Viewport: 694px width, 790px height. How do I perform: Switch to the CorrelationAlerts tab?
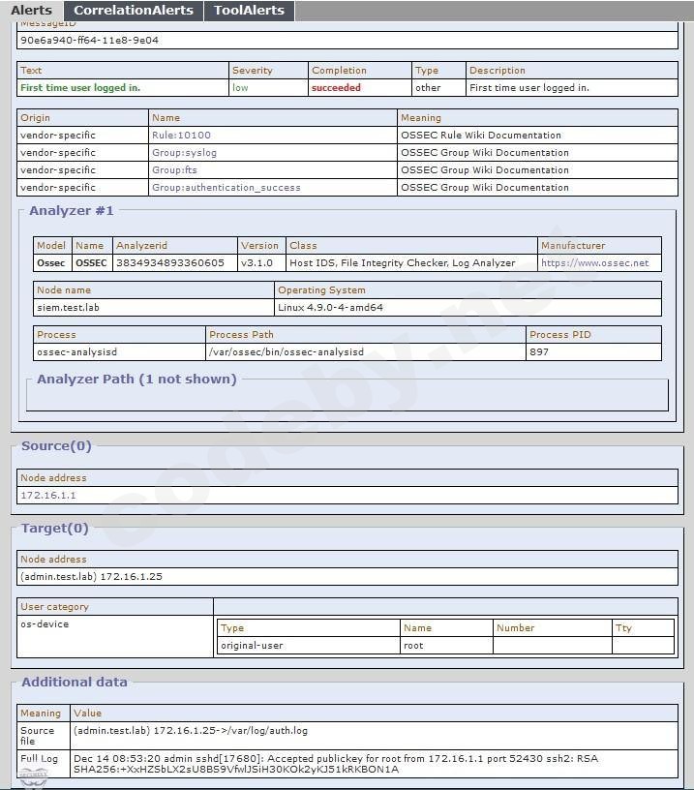point(134,11)
